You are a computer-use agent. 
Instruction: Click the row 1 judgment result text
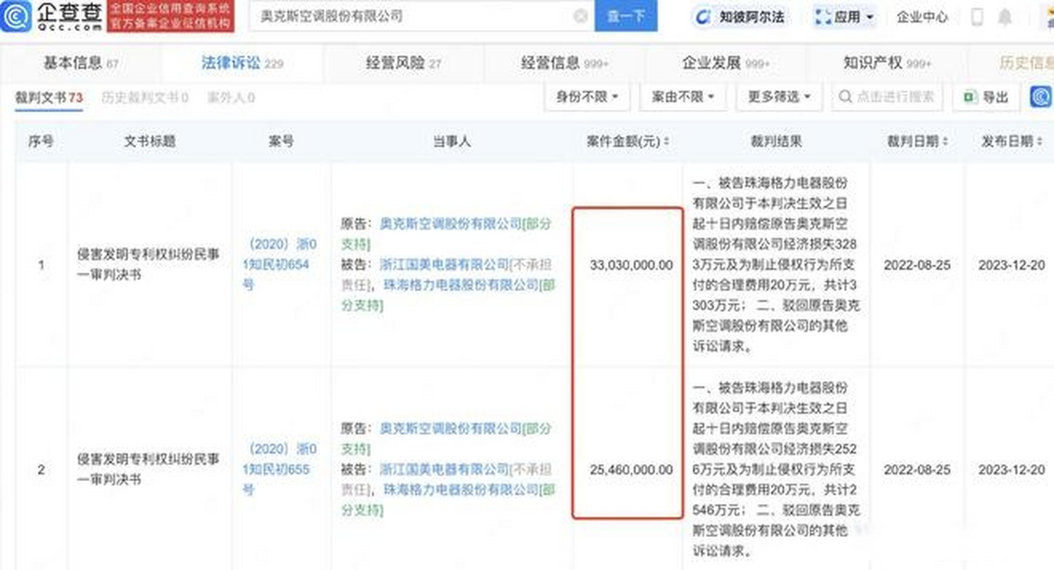click(776, 265)
